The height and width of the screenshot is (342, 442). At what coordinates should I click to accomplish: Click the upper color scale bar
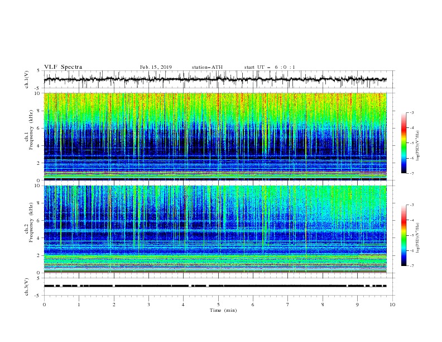(404, 143)
